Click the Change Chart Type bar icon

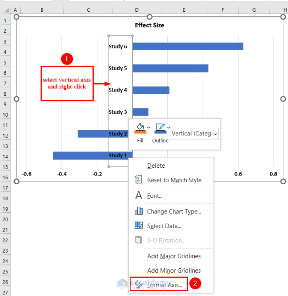click(x=139, y=211)
